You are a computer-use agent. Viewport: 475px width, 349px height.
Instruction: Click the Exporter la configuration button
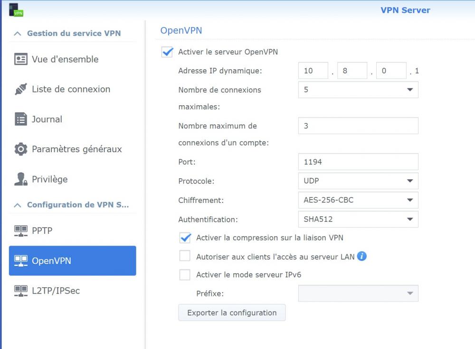click(x=232, y=312)
